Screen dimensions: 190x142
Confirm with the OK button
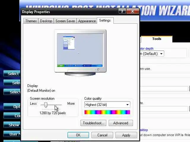point(78,135)
